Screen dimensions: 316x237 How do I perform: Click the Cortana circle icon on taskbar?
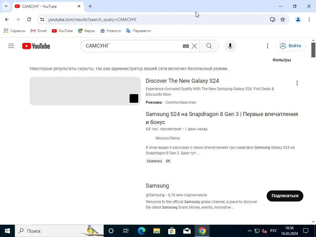(111, 231)
